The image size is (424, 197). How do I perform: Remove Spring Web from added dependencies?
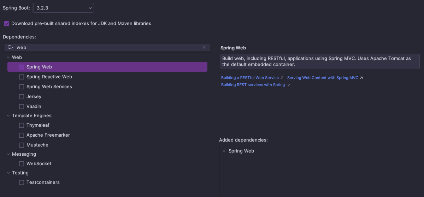tap(224, 151)
